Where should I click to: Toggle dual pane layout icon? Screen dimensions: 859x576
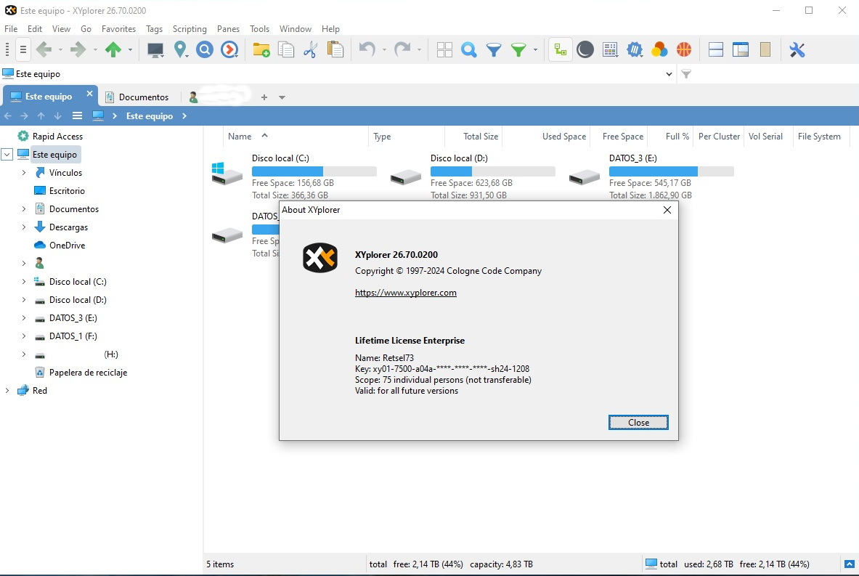pos(716,50)
